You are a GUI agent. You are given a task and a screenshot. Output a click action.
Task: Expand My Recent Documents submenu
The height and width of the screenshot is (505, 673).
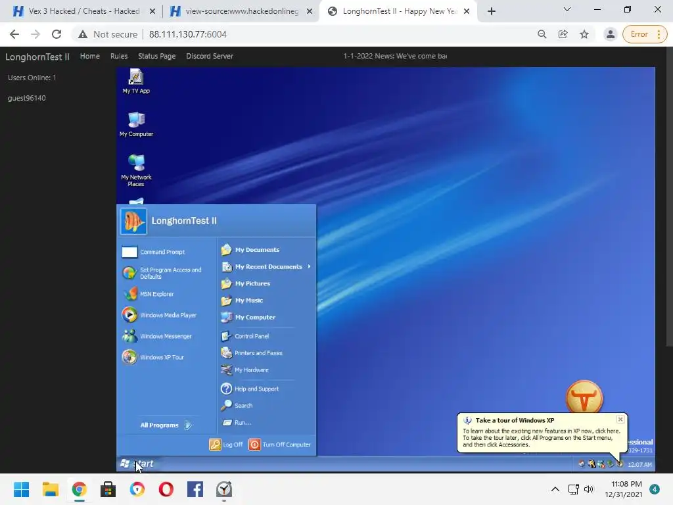click(266, 267)
